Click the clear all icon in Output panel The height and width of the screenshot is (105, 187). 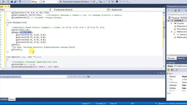(84, 77)
